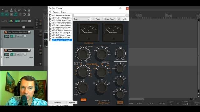Disable the VST: OAQ checkbox

click(50, 25)
